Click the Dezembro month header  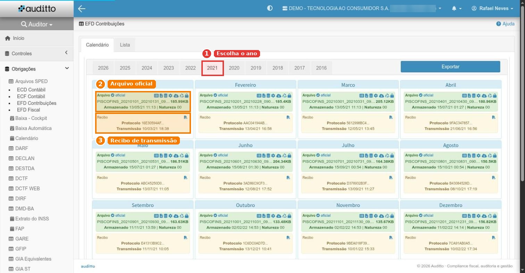[451, 205]
